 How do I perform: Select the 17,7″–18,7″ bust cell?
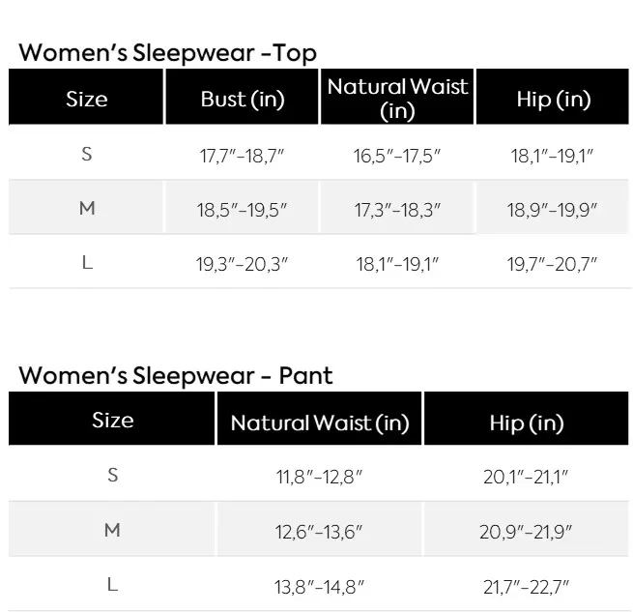click(244, 155)
